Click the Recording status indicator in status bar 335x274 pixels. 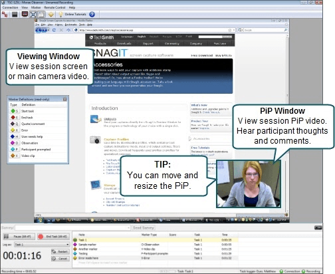pyautogui.click(x=311, y=271)
